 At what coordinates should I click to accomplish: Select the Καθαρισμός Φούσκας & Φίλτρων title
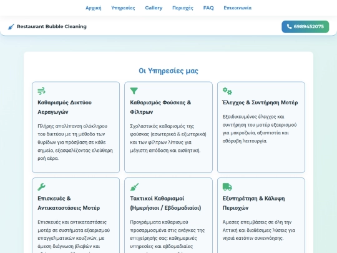click(x=160, y=107)
